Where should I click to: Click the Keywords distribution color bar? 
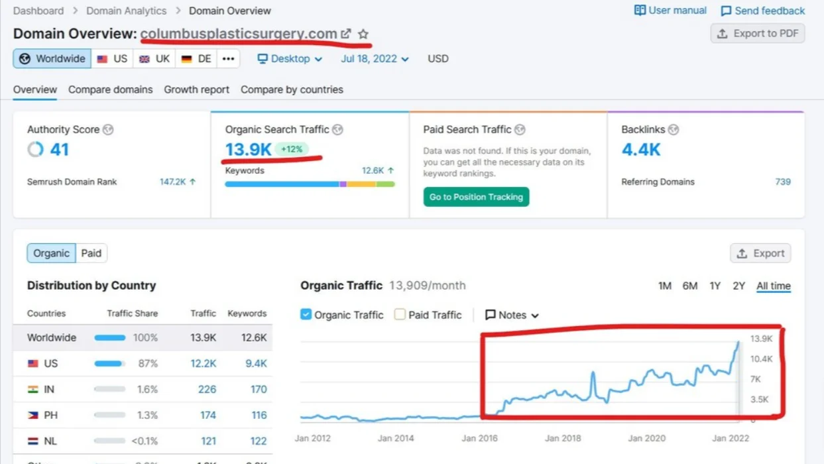(x=310, y=184)
